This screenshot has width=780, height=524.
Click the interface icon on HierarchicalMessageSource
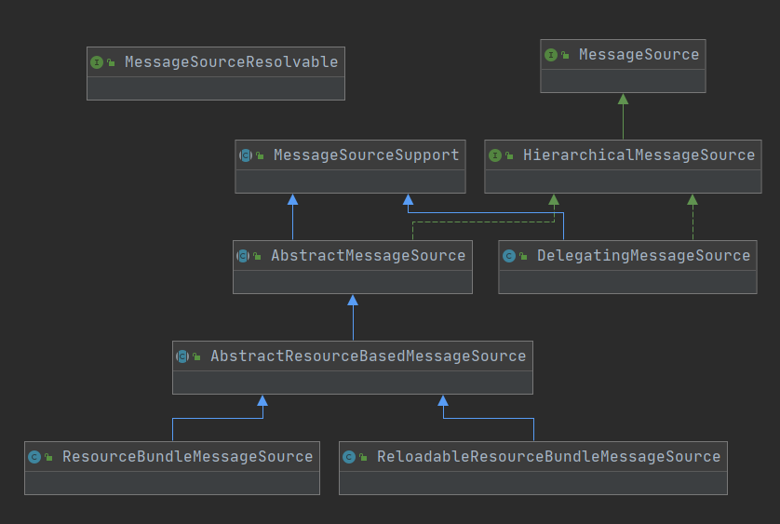pyautogui.click(x=495, y=155)
